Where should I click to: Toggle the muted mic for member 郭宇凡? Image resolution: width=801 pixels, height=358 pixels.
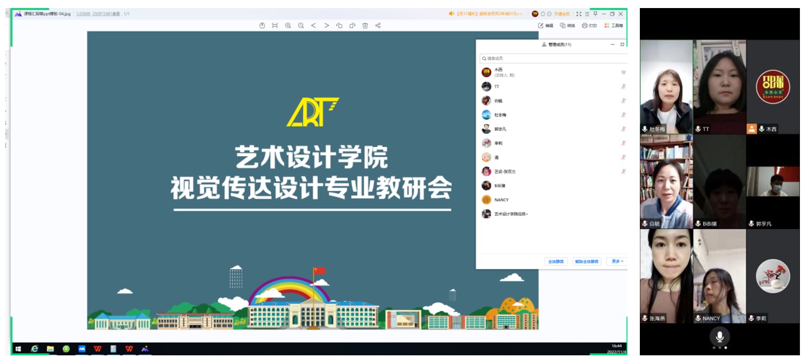coord(624,129)
